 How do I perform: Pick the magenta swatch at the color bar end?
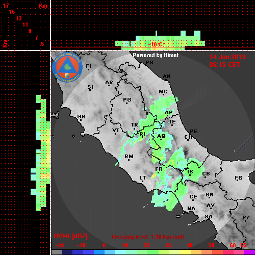click(250, 252)
